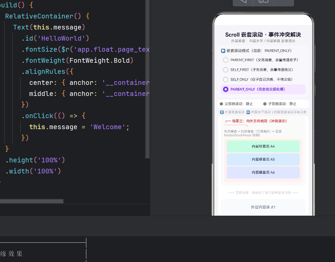
Task: Click the editor's horizontal scrollbar thumb
Action: coord(32,201)
